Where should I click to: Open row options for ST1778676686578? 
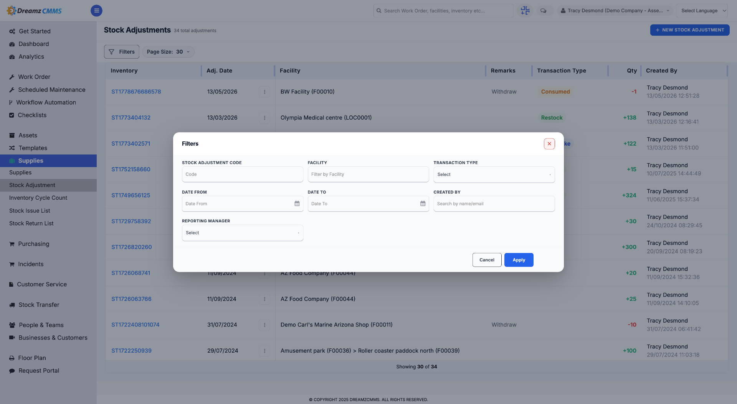[x=264, y=92]
